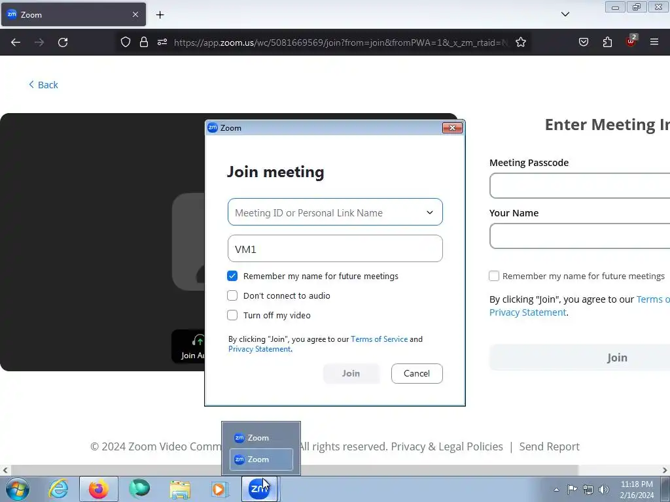Switch to Firefox in the taskbar

pos(98,489)
